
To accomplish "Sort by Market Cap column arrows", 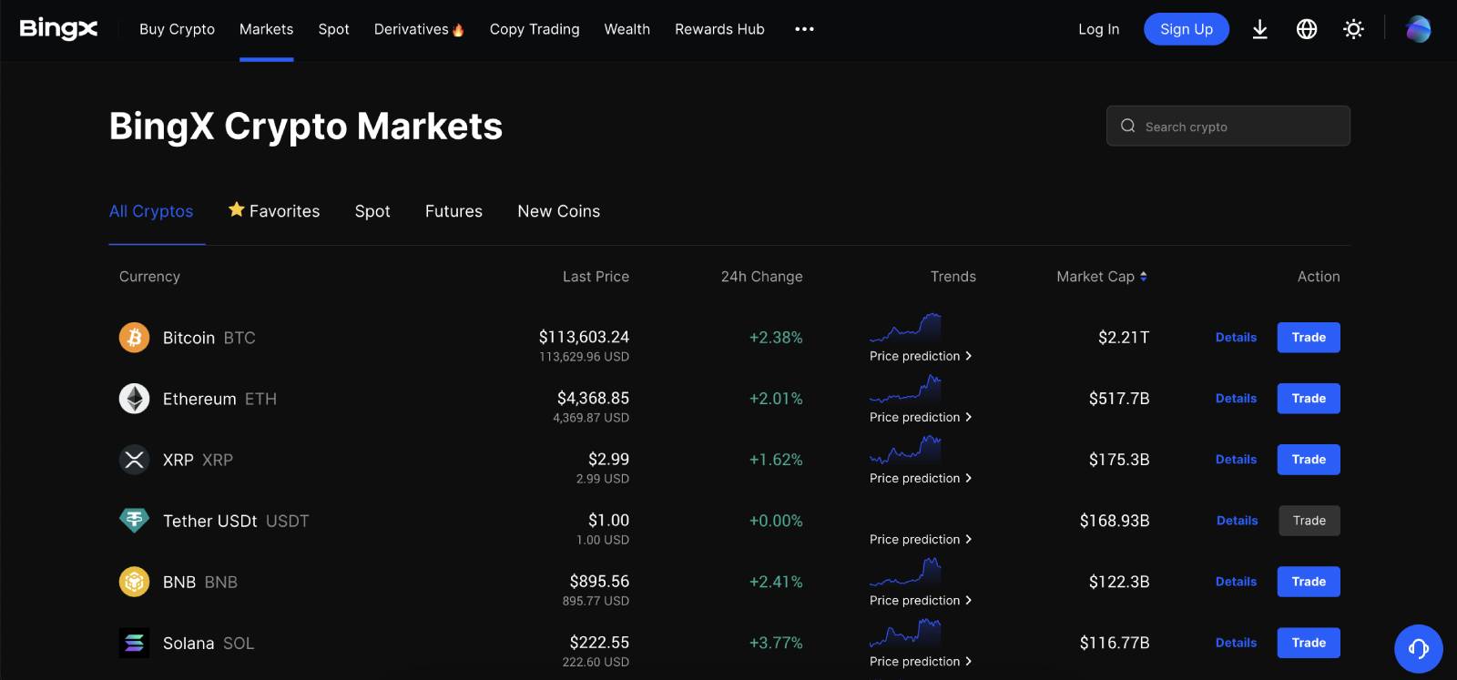I will 1143,277.
